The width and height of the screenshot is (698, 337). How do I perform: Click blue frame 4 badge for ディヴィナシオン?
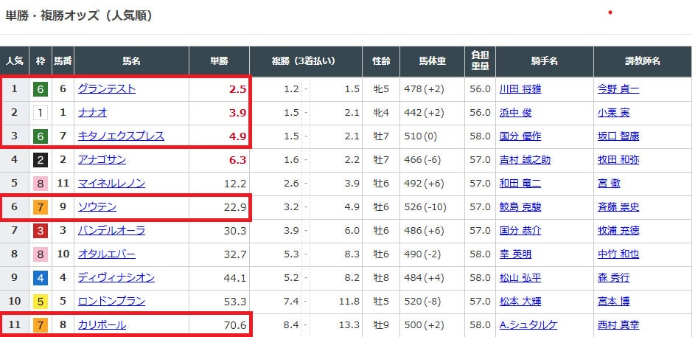[x=41, y=278]
